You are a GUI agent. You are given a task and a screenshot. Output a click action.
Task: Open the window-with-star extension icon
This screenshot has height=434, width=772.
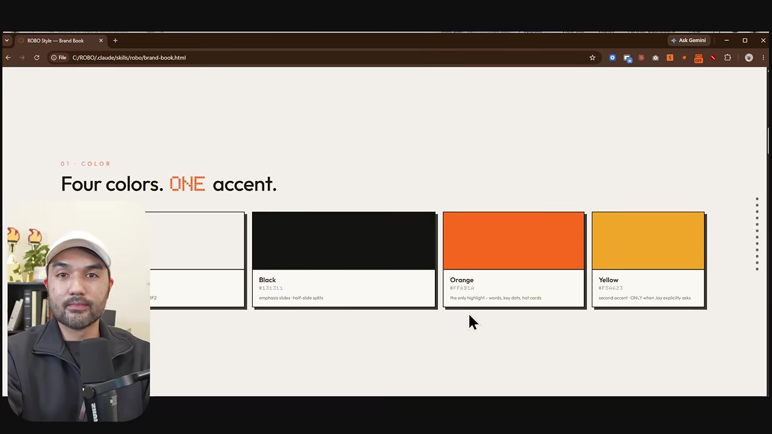click(627, 58)
